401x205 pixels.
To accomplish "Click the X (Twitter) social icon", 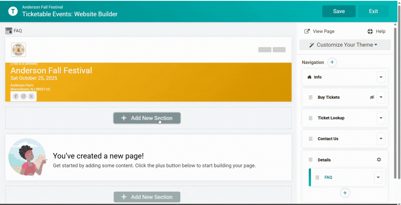I will click(x=31, y=96).
